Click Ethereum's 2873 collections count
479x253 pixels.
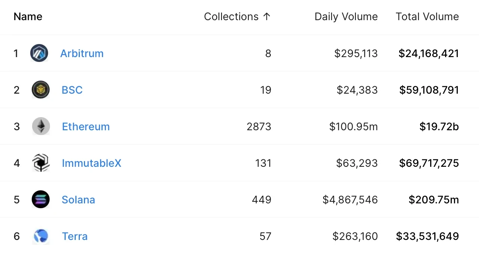259,126
